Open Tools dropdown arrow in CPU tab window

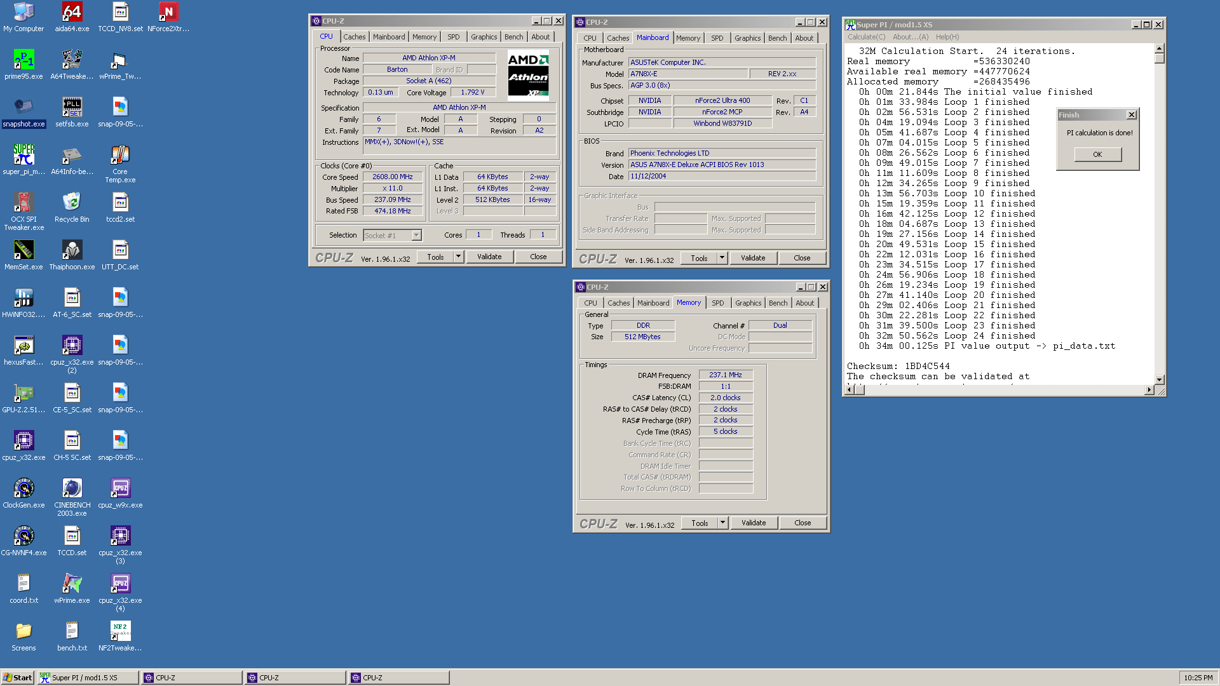[458, 257]
